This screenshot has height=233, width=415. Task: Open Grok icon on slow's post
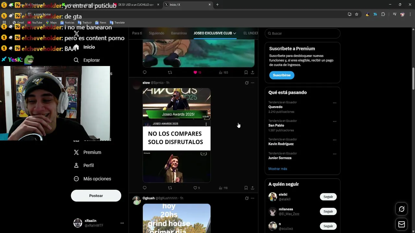pyautogui.click(x=247, y=83)
